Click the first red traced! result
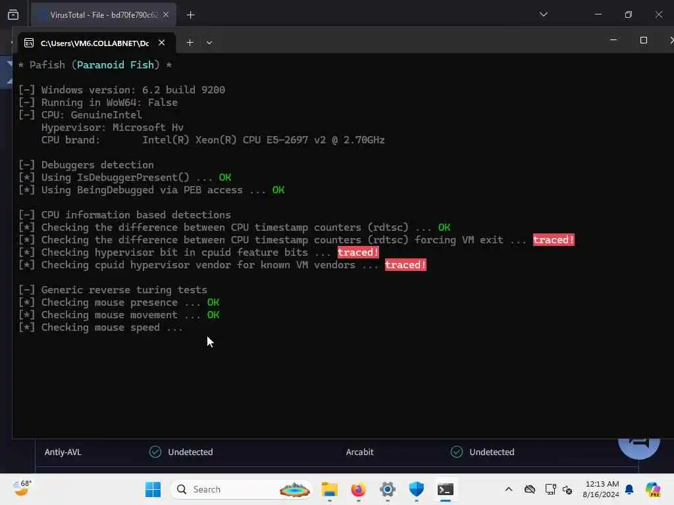Viewport: 674px width, 505px height. pyautogui.click(x=553, y=239)
